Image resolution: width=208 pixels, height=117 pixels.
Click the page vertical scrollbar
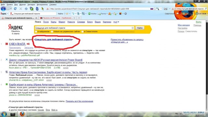click(x=207, y=58)
